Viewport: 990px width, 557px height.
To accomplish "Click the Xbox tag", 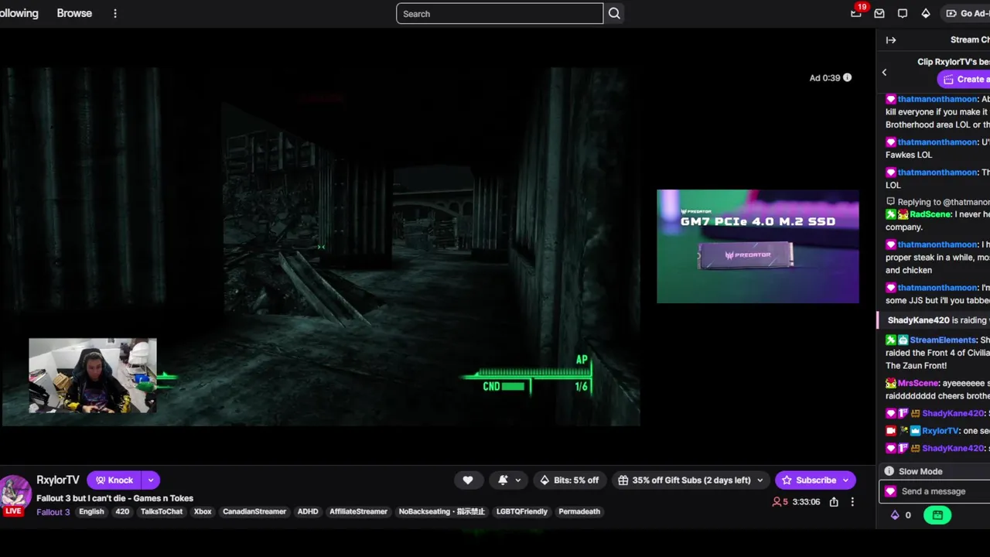I will click(x=203, y=511).
